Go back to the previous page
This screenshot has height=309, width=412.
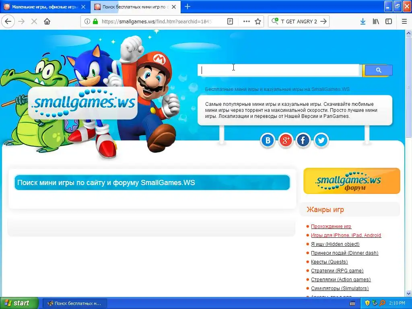(8, 21)
